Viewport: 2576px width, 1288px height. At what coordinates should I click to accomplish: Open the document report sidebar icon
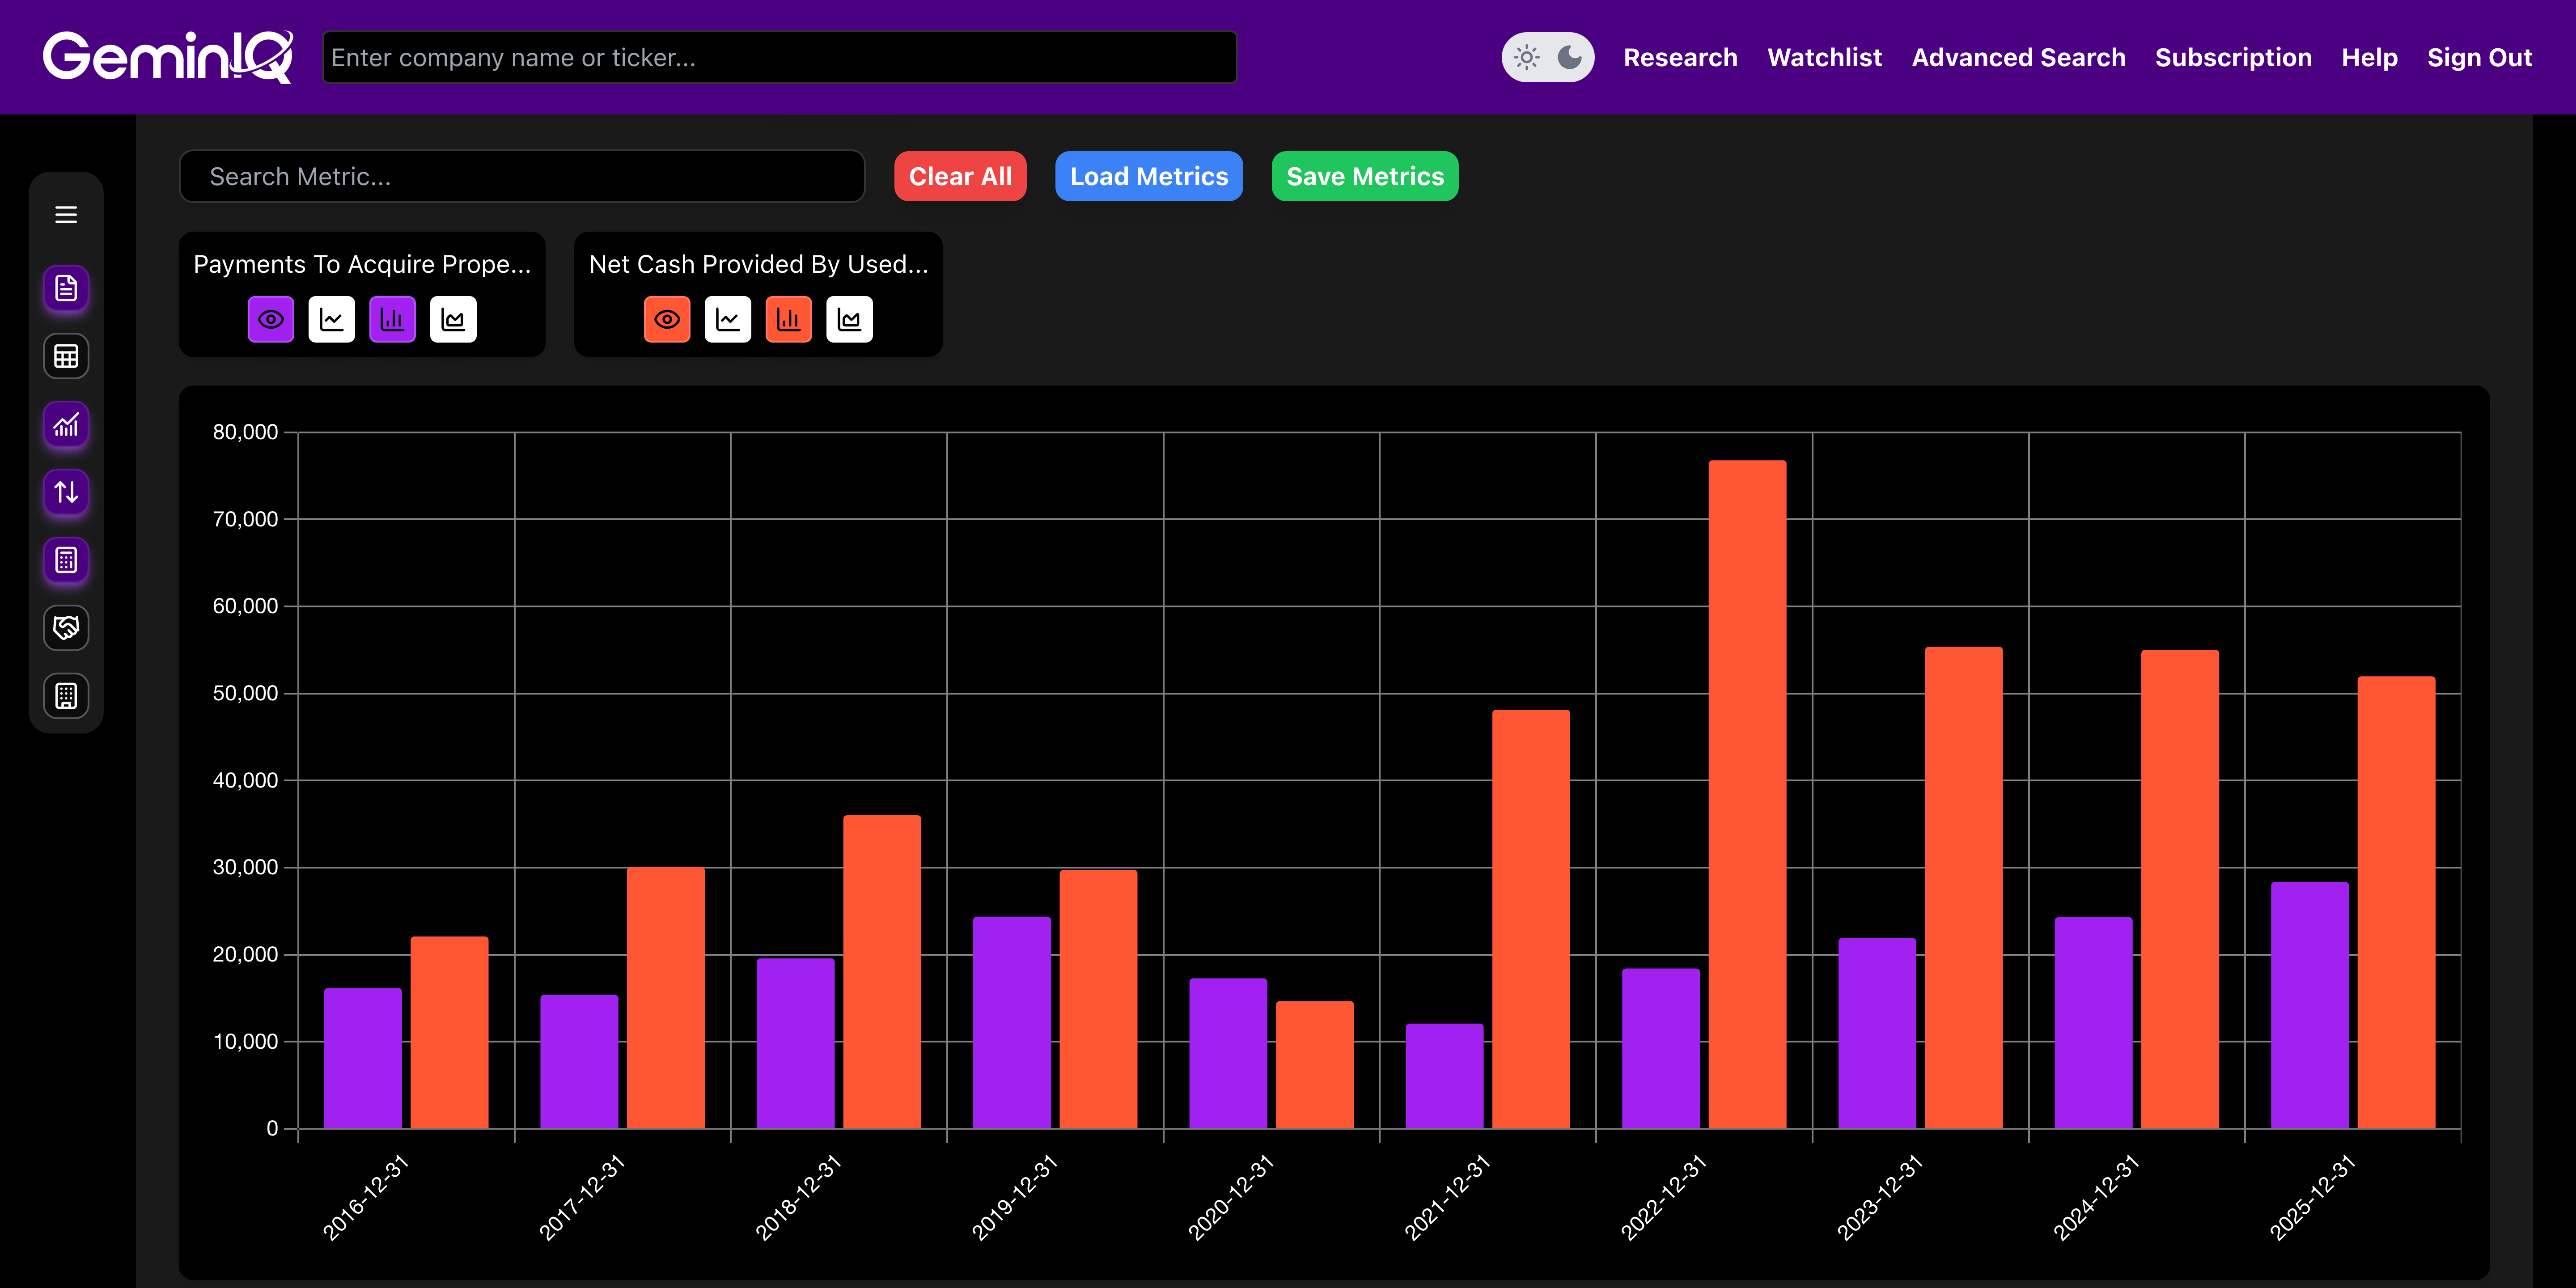(66, 288)
